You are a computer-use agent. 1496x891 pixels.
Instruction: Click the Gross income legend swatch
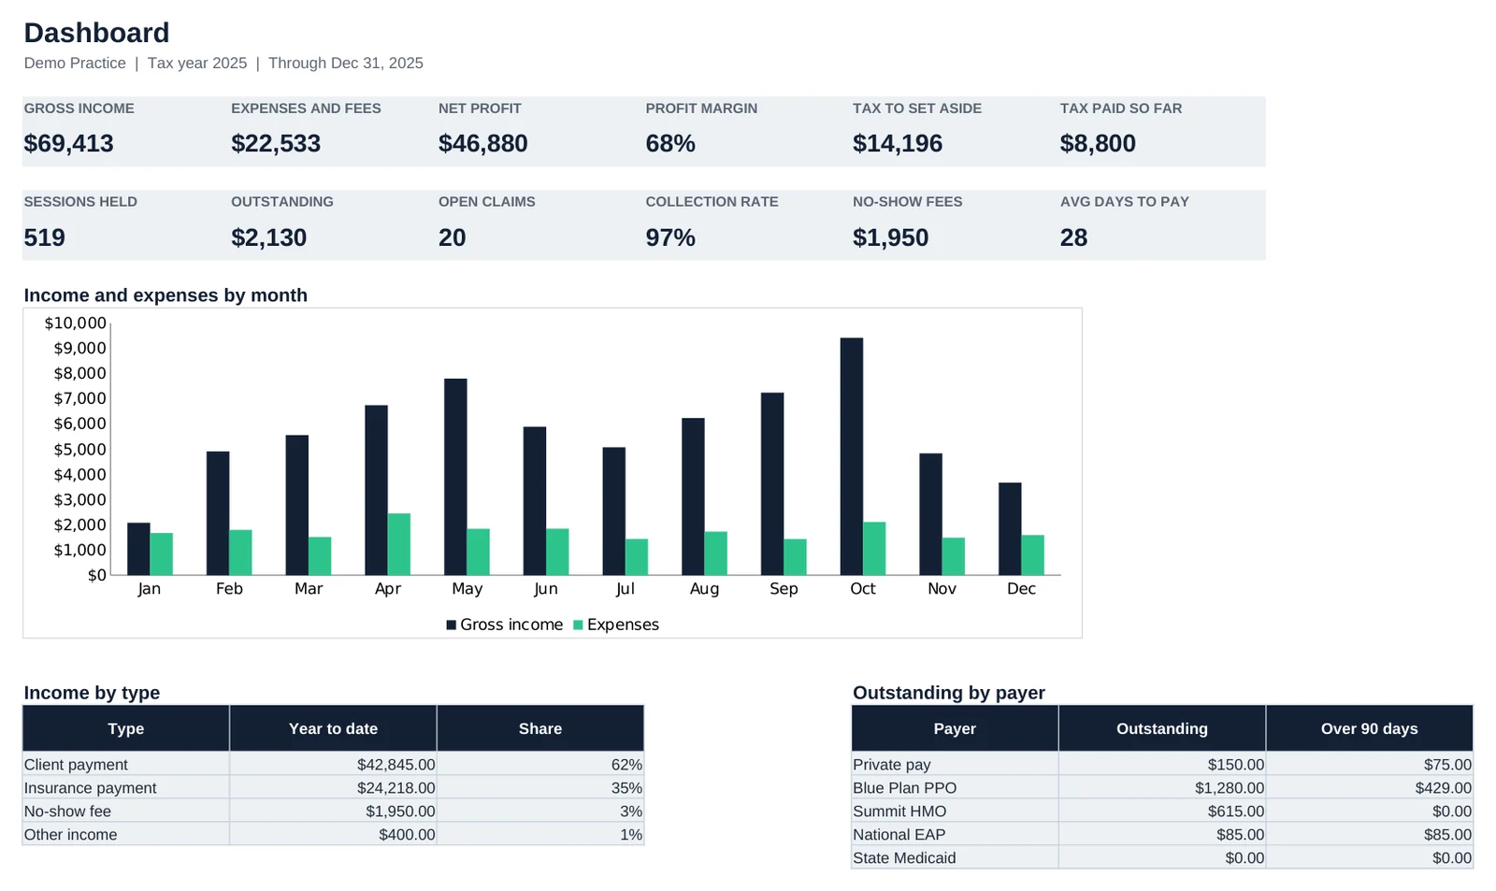point(452,625)
